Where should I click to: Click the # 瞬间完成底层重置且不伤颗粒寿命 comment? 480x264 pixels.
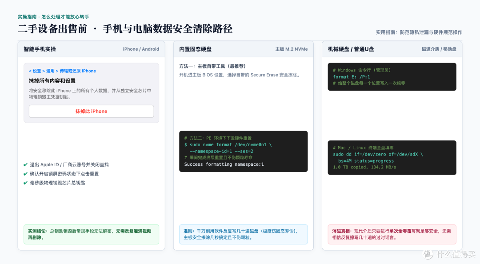[x=218, y=158]
